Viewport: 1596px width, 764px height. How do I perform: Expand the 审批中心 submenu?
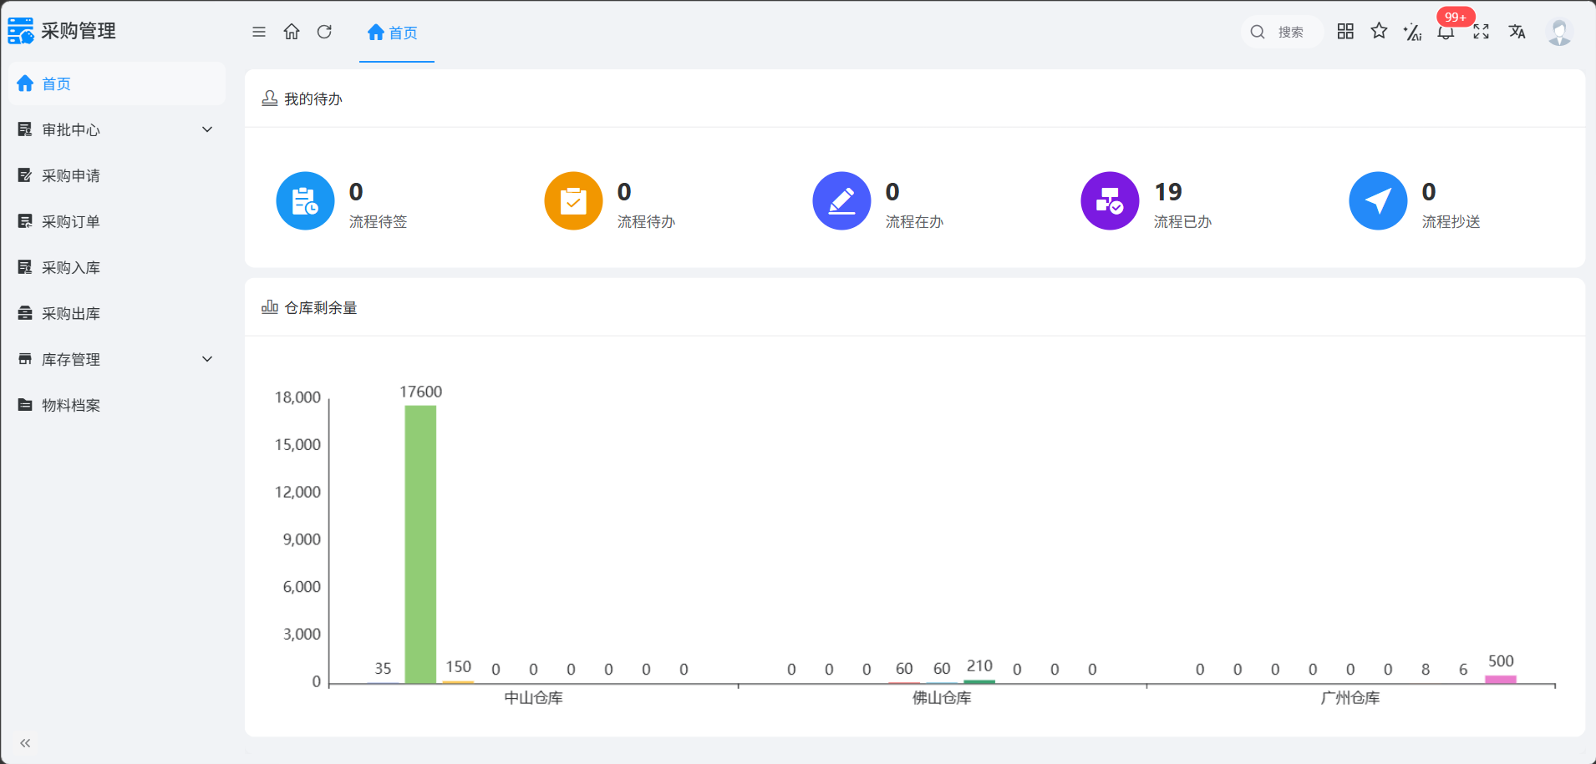click(115, 129)
